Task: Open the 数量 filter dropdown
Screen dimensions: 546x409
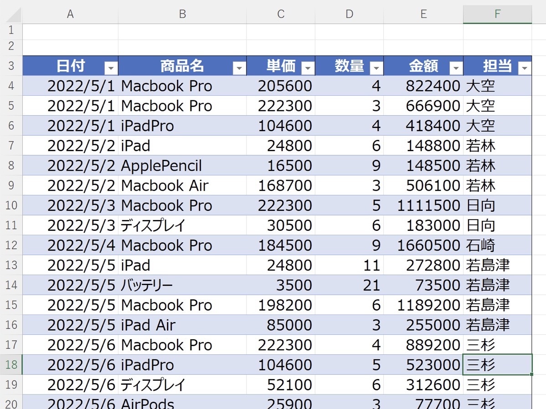Action: pyautogui.click(x=376, y=67)
